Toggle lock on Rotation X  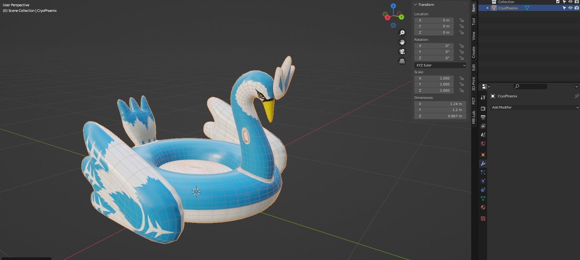[x=461, y=46]
